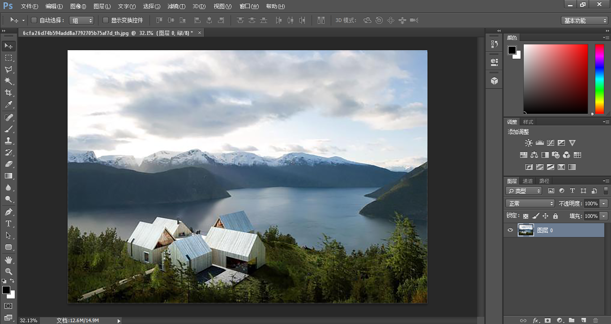Choose the Polygonal Lasso tool
The image size is (611, 324).
tap(9, 69)
